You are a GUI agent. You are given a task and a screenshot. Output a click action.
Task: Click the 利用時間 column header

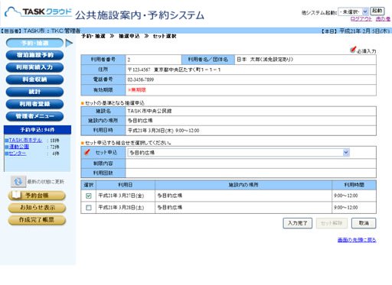click(x=354, y=185)
